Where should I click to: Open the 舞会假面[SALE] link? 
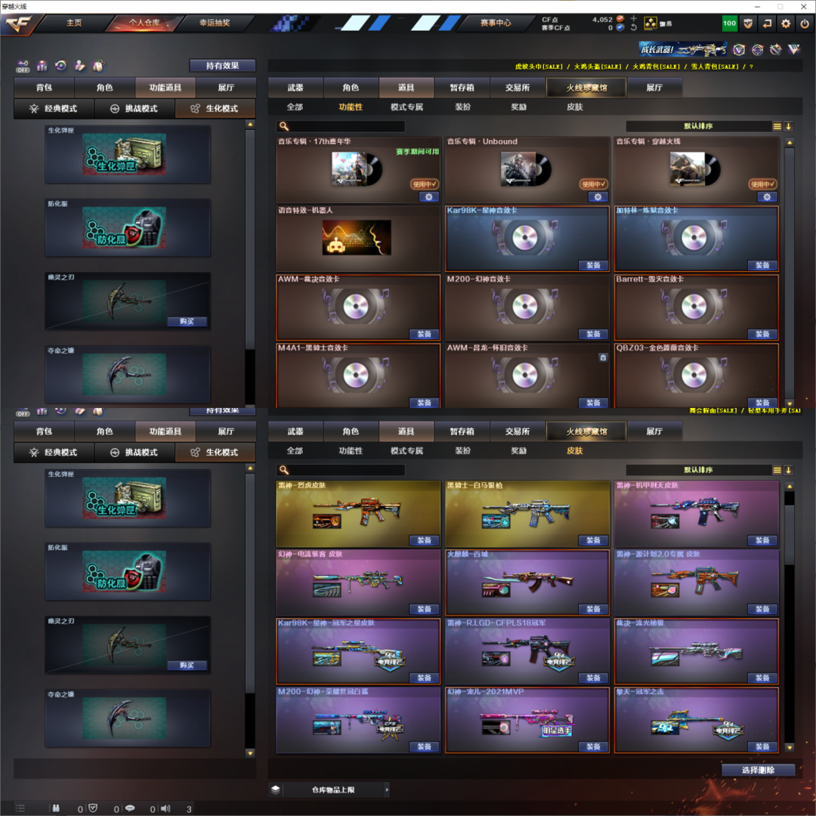pyautogui.click(x=713, y=410)
